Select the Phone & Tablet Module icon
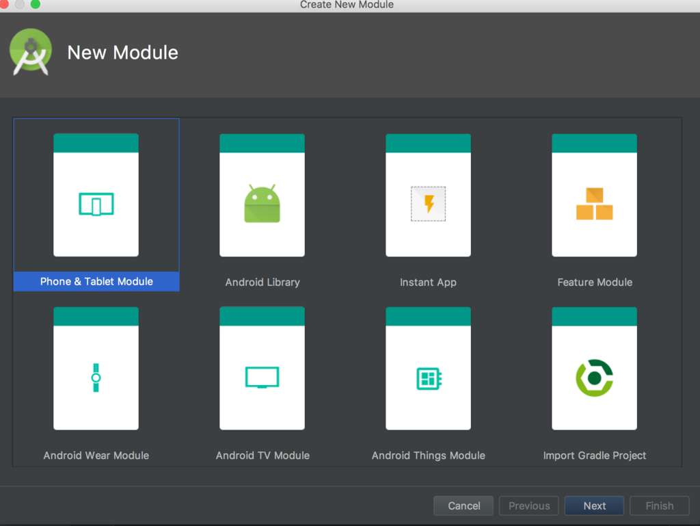Screen dimensions: 700x526 coord(96,204)
